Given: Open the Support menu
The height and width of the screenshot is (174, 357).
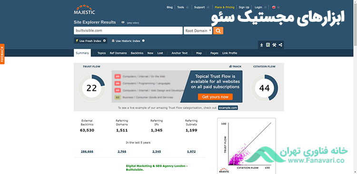Looking at the screenshot, I should point(199,7).
